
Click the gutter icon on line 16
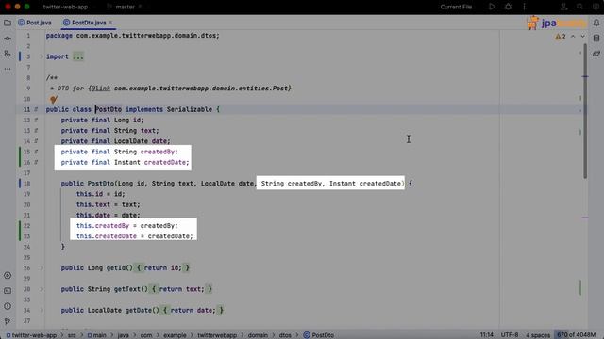pos(36,162)
